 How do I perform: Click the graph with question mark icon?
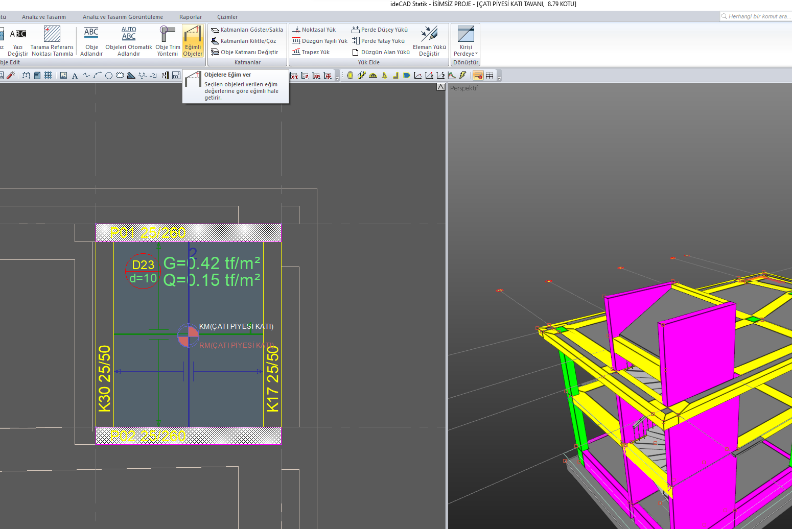point(440,76)
